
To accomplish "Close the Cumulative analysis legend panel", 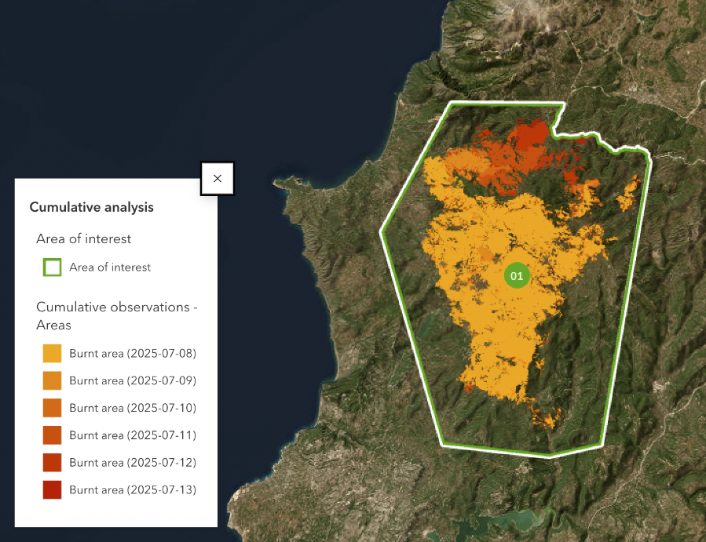I will 218,179.
